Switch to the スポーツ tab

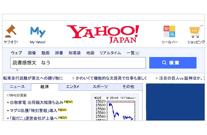point(100,87)
